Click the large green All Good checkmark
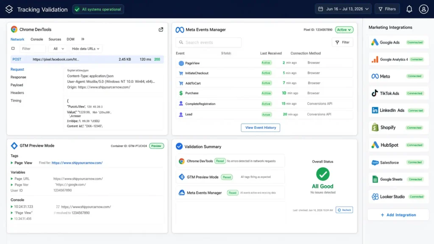 [x=323, y=174]
